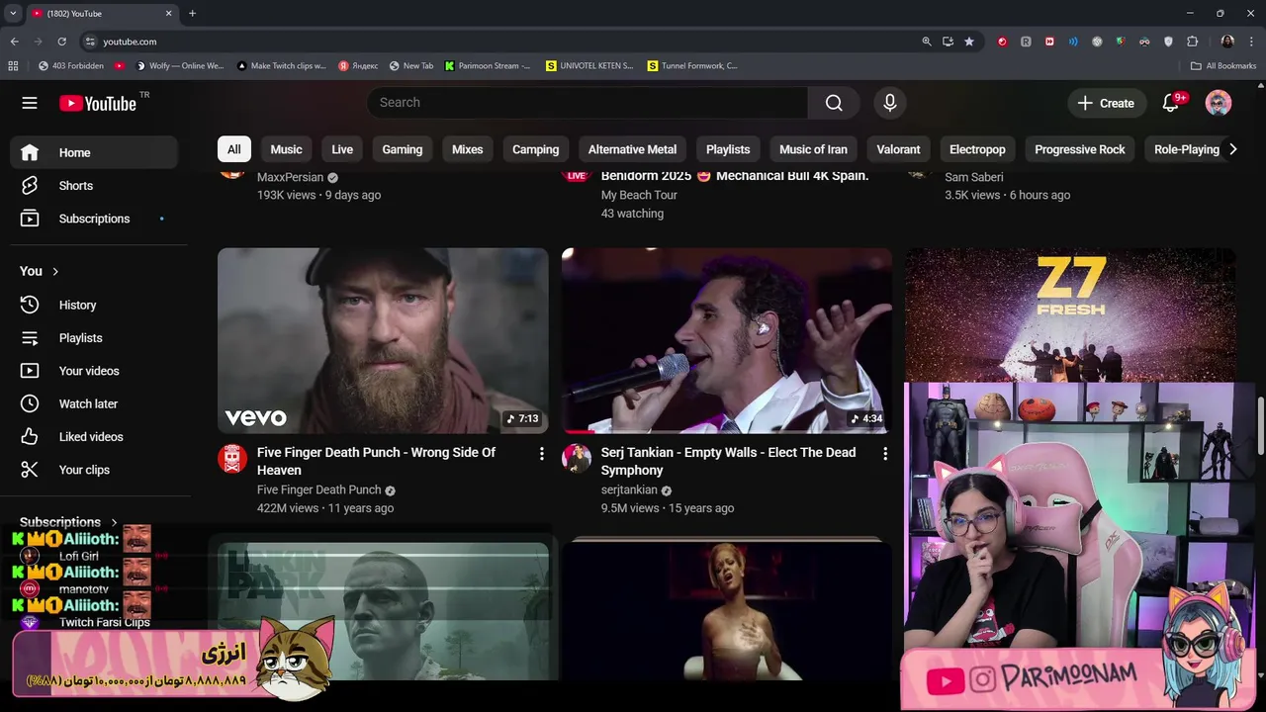Click the search magnifier button
Viewport: 1266px width, 712px height.
(834, 103)
